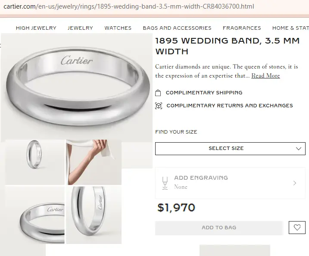Add ring to wishlist with heart icon

coord(297,228)
